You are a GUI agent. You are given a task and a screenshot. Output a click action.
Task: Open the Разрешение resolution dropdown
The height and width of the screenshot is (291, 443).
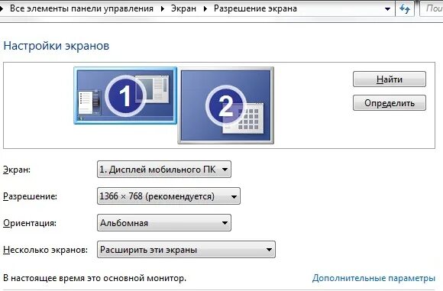168,196
